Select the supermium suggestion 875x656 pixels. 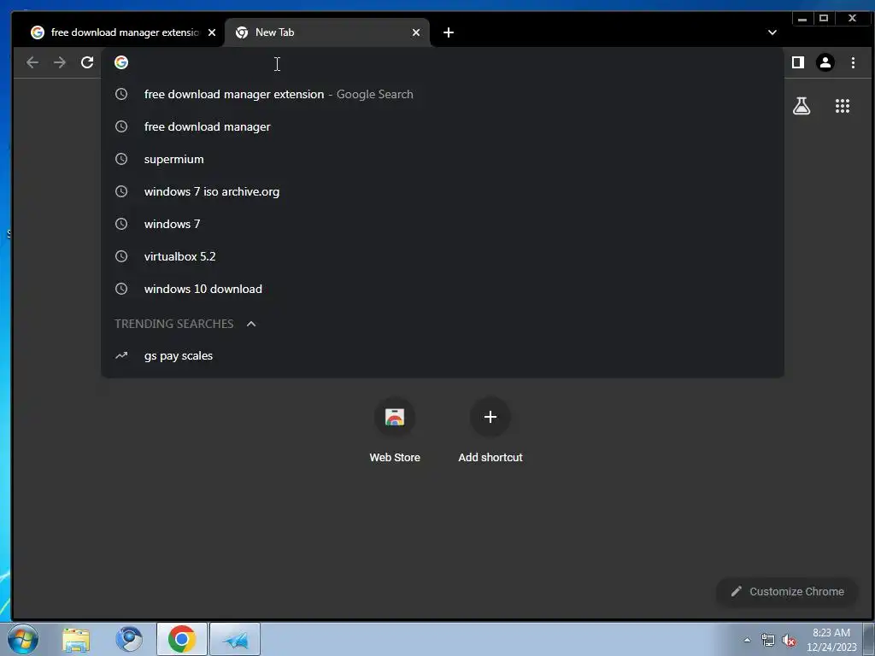tap(443, 159)
